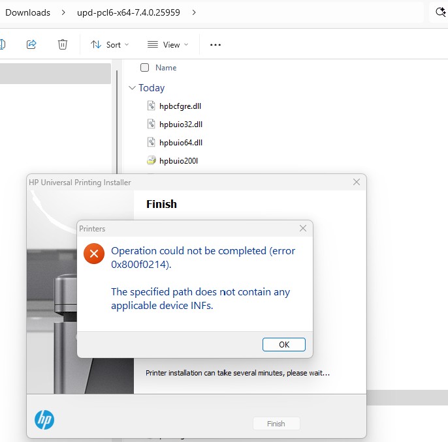Viewport: 448px width, 442px height.
Task: Click the Finish button in HP installer
Action: 276,424
